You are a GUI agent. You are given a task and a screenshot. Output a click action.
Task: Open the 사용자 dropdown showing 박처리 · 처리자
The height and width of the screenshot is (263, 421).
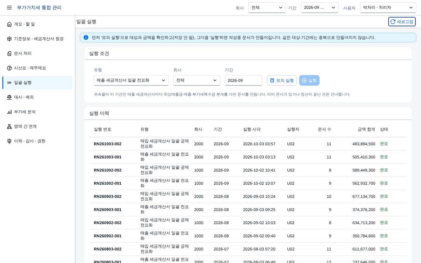coord(388,8)
